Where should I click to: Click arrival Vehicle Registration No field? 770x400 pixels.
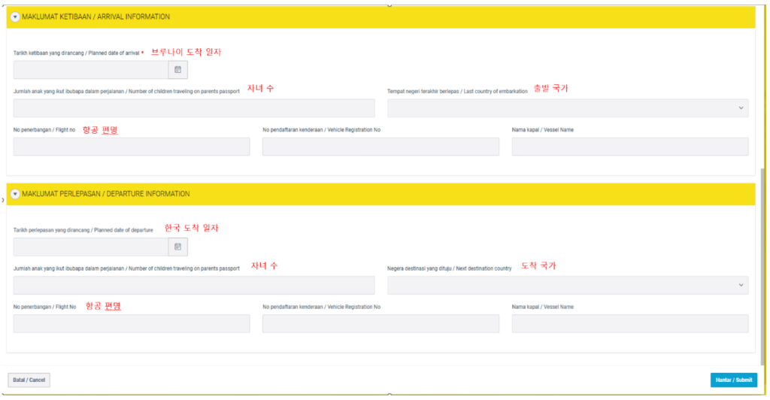click(x=380, y=147)
